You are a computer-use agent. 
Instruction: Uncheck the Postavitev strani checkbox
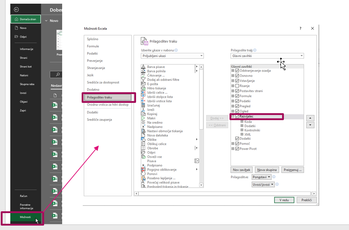tap(237, 91)
